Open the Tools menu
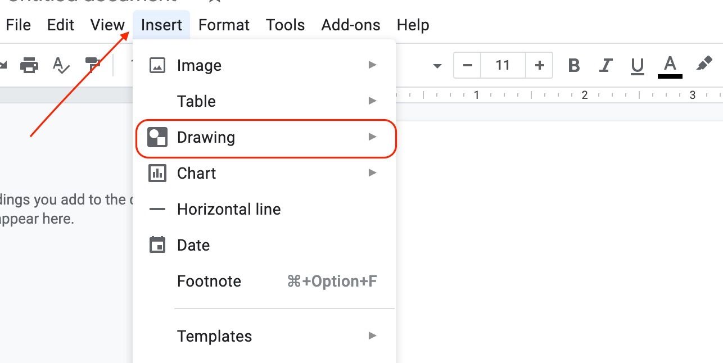The image size is (723, 363). coord(285,25)
